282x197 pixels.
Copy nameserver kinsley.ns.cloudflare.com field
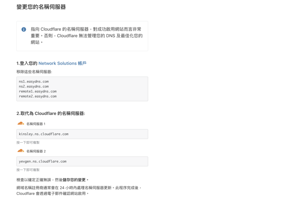point(82,134)
